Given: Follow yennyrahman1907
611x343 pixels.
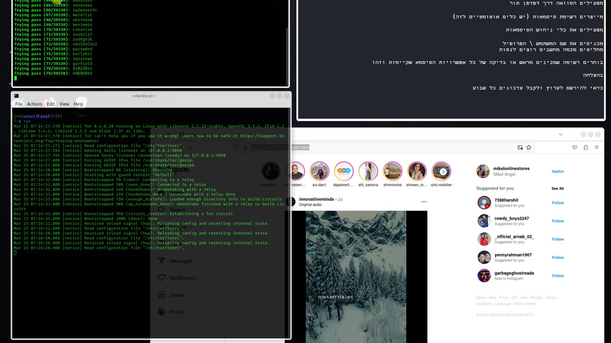Looking at the screenshot, I should 558,257.
